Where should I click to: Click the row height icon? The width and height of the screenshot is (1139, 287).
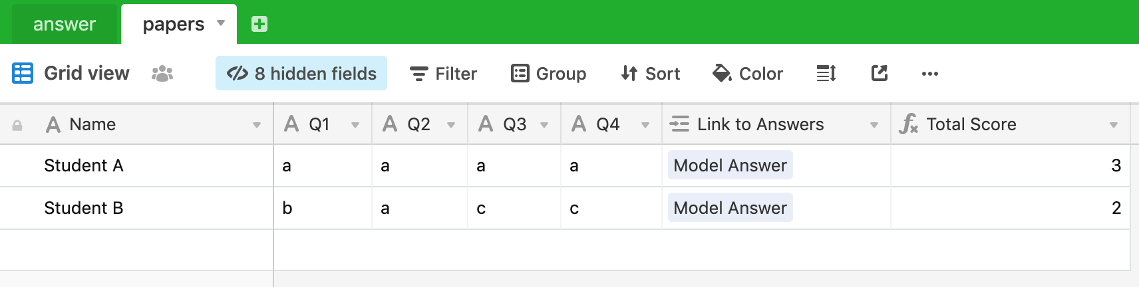pos(826,74)
